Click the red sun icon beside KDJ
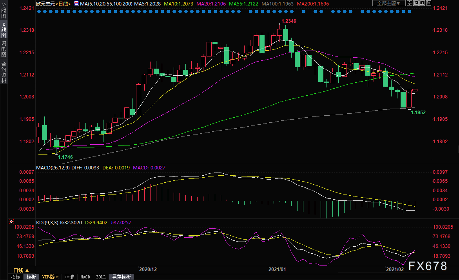Screen dimensions: 459x280 click(11, 222)
